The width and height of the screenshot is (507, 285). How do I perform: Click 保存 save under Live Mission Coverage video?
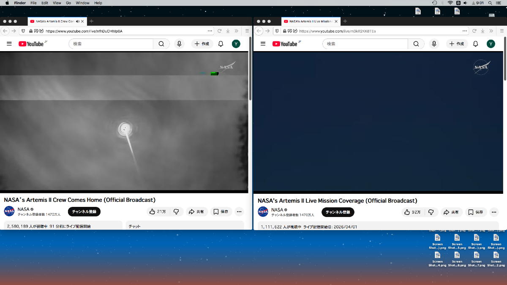[x=476, y=212]
